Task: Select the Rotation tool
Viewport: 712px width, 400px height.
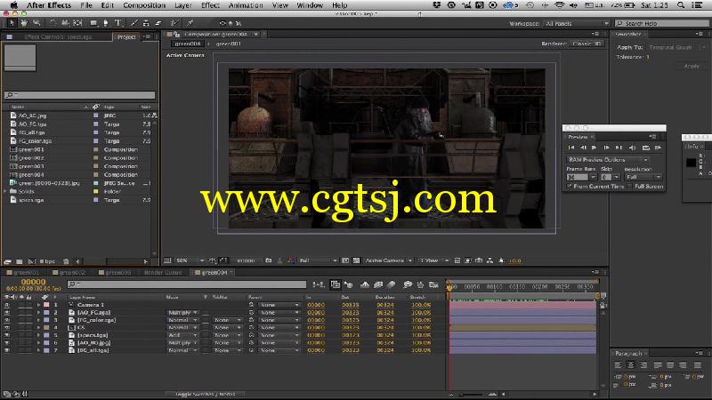Action: [x=53, y=23]
